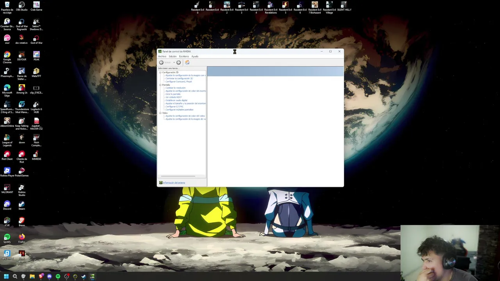The height and width of the screenshot is (281, 500).
Task: Open the Edición menu
Action: (x=173, y=56)
